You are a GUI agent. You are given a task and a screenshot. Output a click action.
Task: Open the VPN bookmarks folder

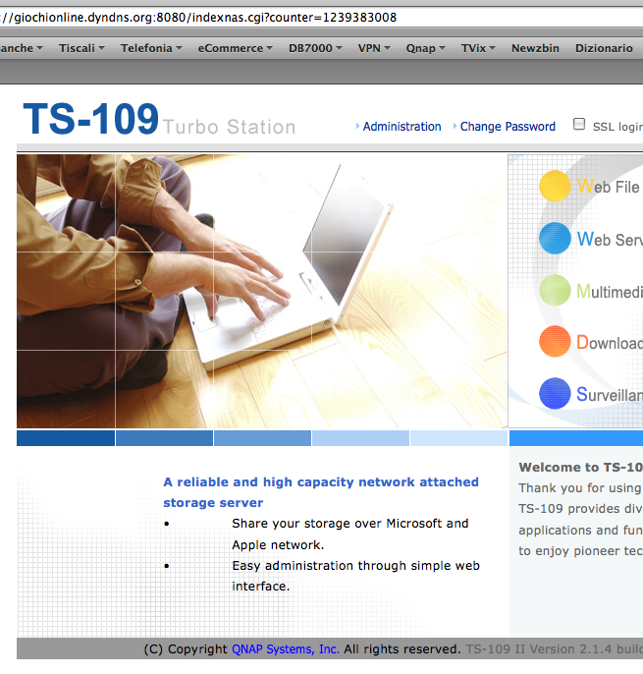(x=374, y=48)
